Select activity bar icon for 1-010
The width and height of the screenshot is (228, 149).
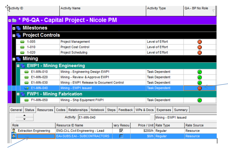(22, 47)
